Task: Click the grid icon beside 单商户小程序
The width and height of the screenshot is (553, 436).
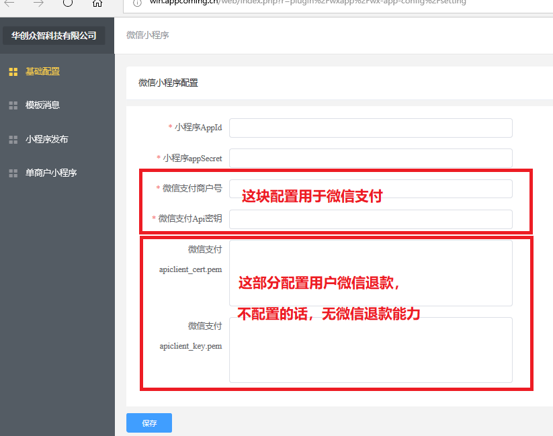Action: click(x=13, y=173)
